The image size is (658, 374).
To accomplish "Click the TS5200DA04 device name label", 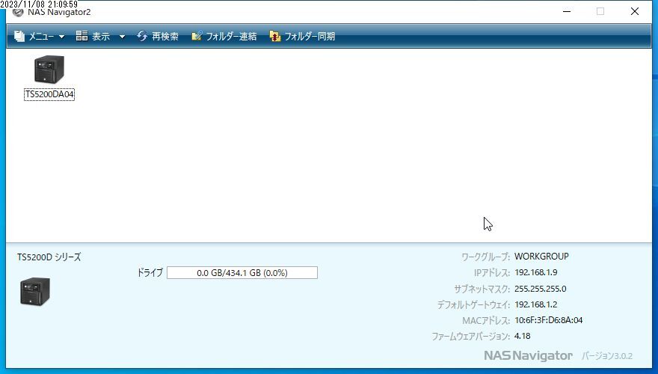I will pos(49,94).
